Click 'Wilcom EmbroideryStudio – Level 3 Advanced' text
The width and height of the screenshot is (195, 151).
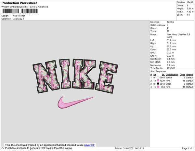pyautogui.click(x=25, y=7)
